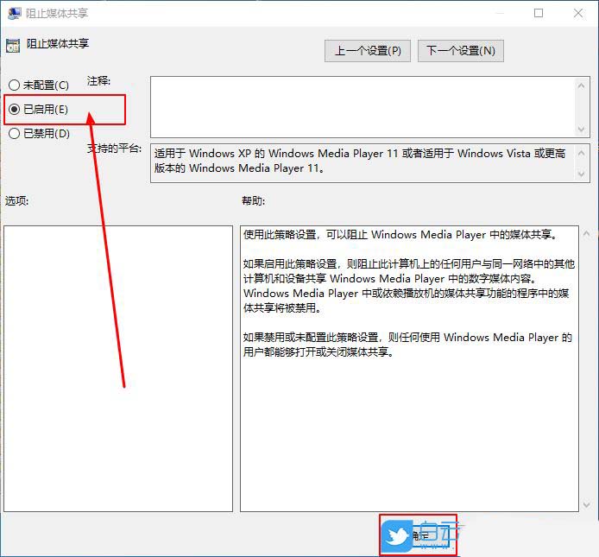Maximize the 阻止媒体共享 dialog window
599x557 pixels.
tap(539, 14)
